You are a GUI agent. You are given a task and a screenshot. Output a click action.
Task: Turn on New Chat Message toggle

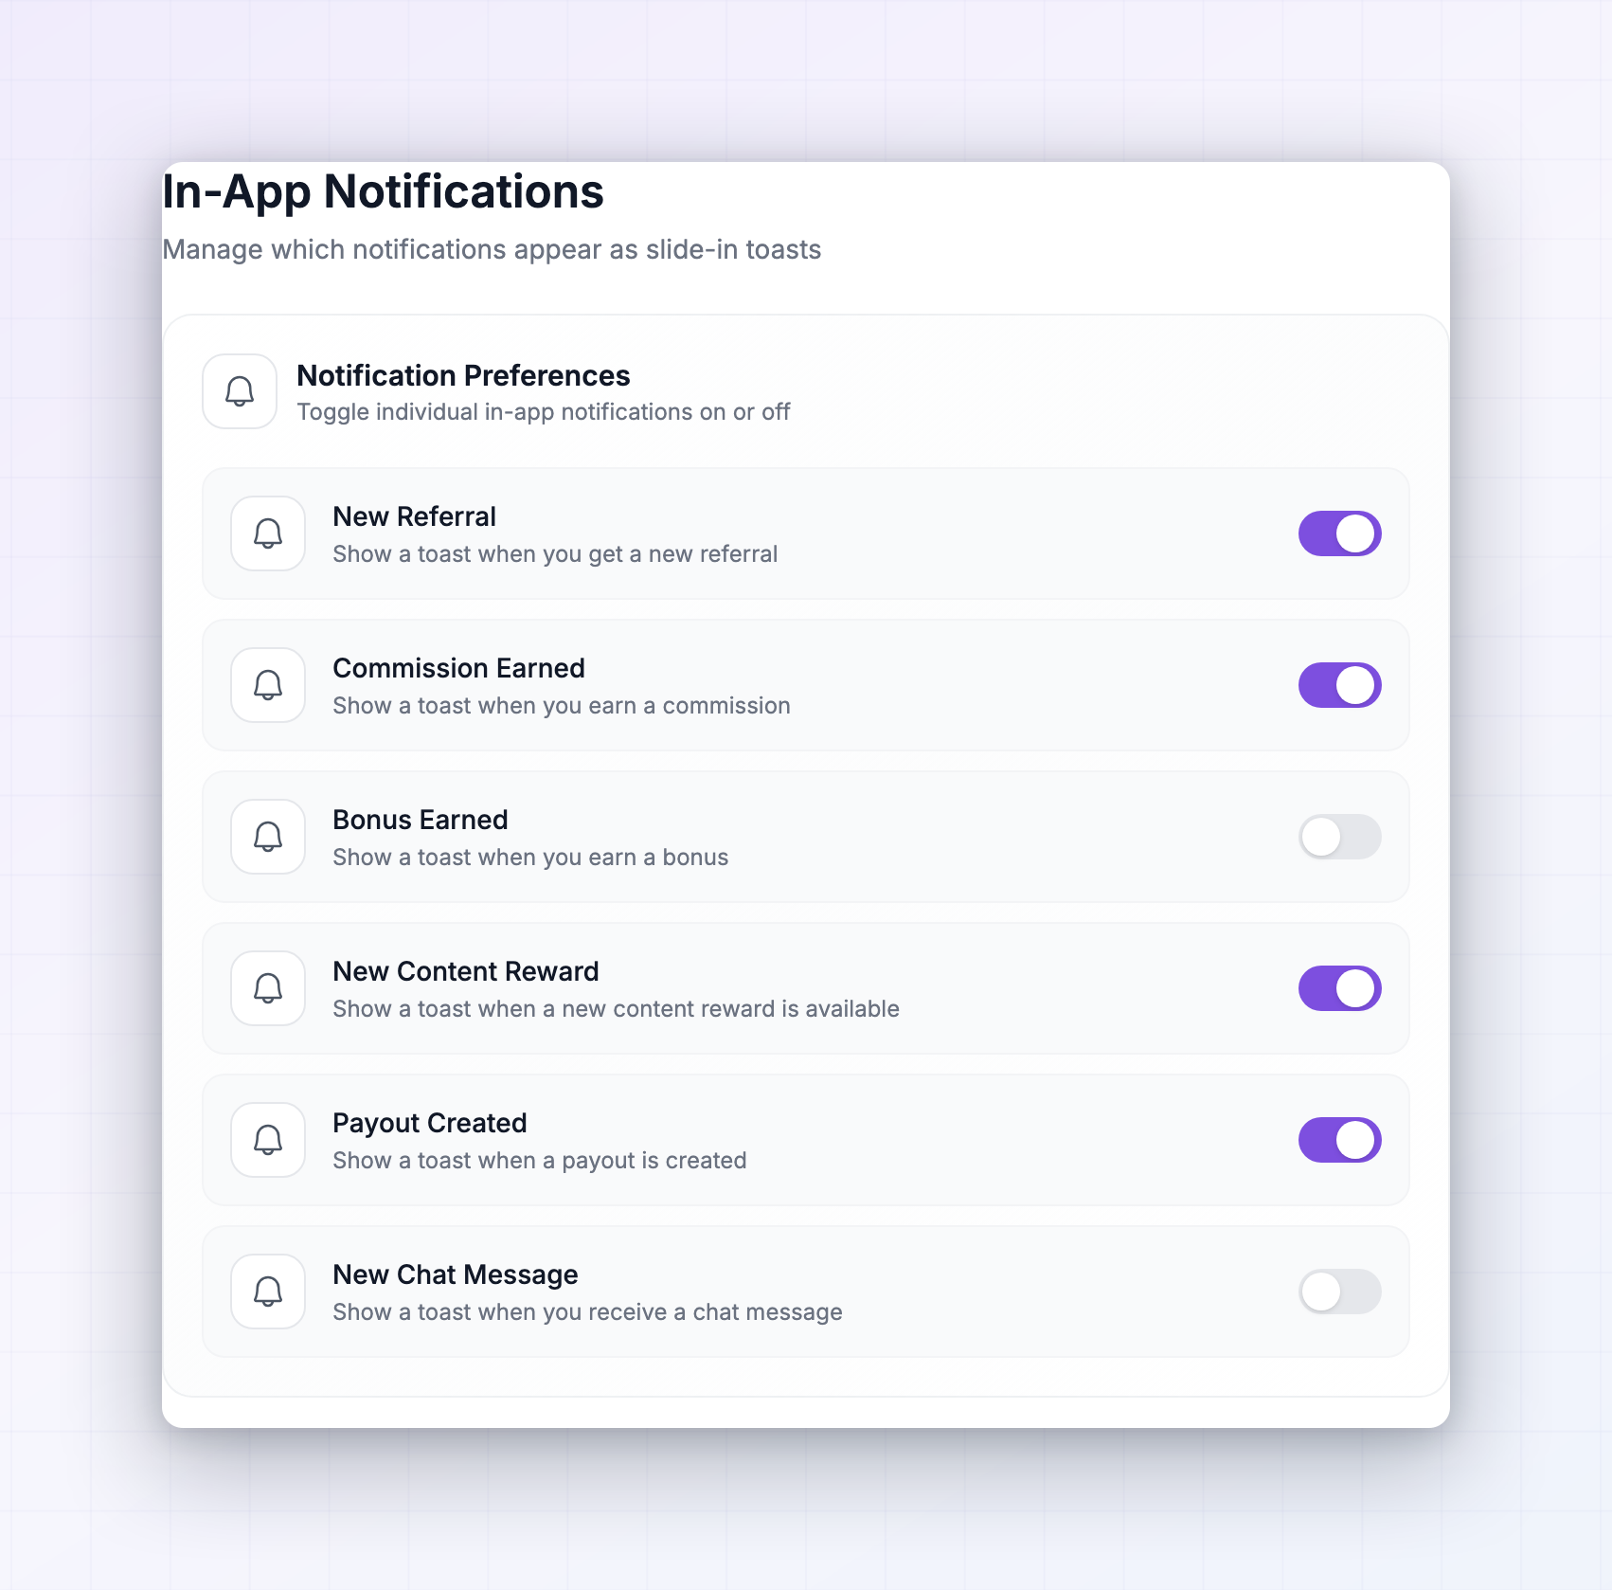click(1339, 1292)
